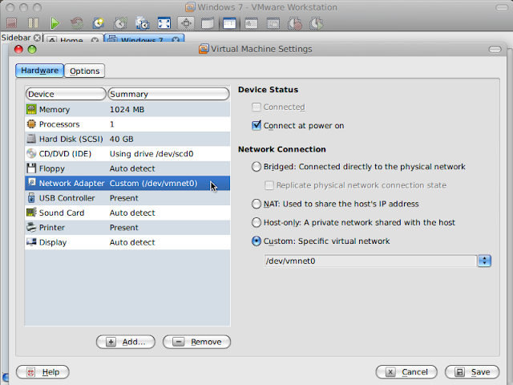
Task: Click the '1024 MB' memory summary value
Action: click(127, 109)
